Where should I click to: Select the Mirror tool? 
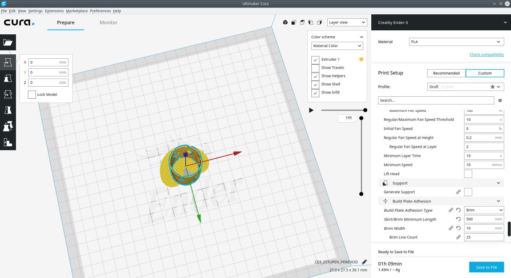pos(8,110)
